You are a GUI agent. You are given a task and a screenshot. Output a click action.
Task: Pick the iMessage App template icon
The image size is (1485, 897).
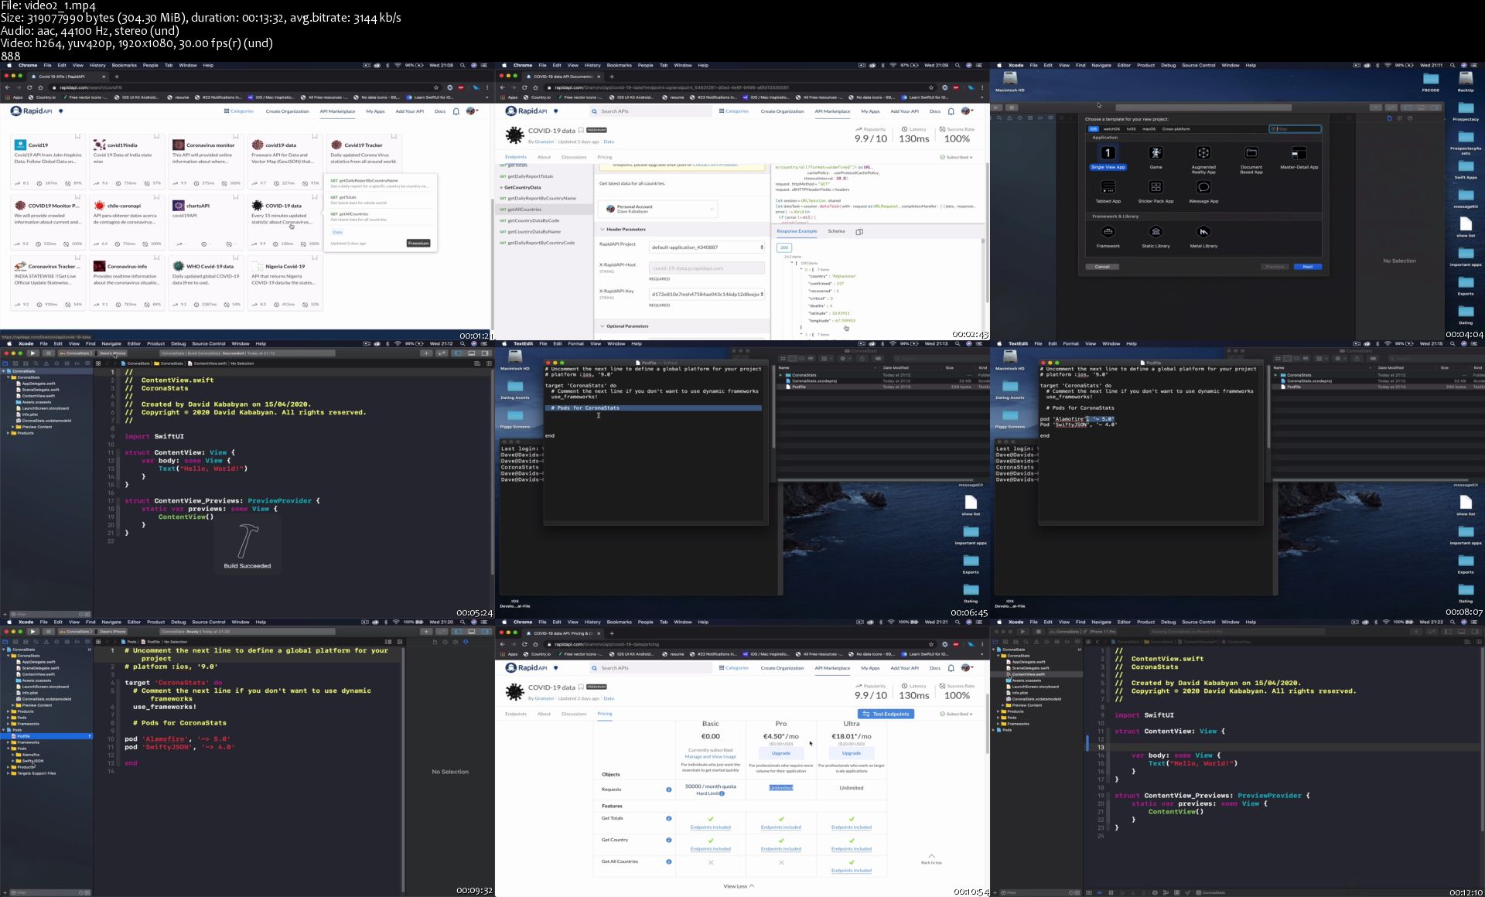pyautogui.click(x=1203, y=187)
